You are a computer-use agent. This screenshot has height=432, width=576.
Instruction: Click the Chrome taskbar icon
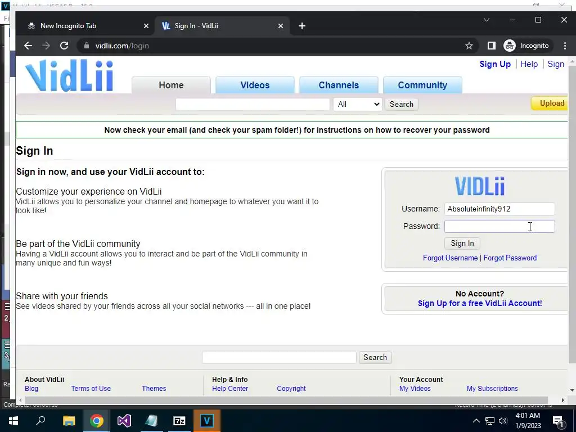pyautogui.click(x=96, y=421)
